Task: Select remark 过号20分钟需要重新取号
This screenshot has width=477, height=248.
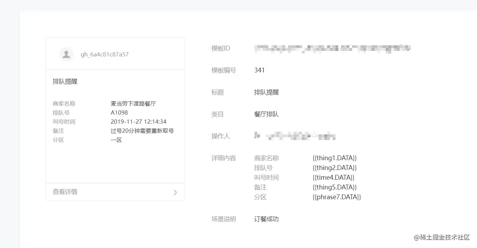Action: tap(142, 131)
